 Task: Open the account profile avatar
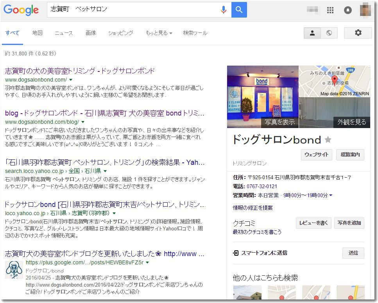365,10
